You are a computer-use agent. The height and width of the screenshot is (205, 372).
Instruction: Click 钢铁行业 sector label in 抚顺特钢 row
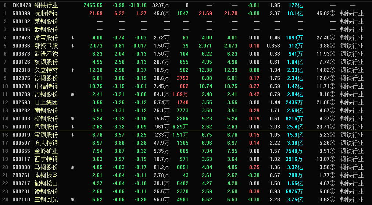[x=352, y=13]
